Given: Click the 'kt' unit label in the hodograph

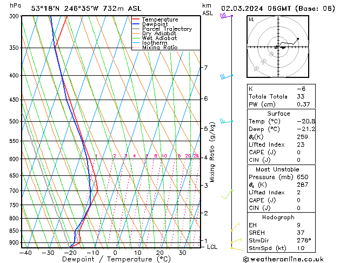Looking at the screenshot, I should (251, 19).
